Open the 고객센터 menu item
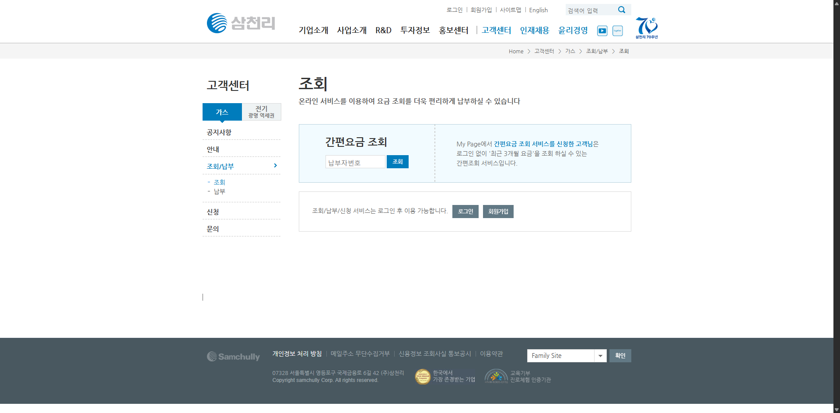Viewport: 840px width, 413px height. pyautogui.click(x=496, y=31)
